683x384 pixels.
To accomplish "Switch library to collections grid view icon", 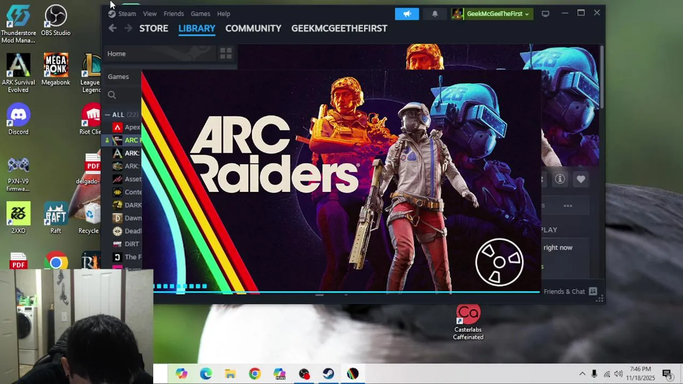I will click(x=226, y=53).
